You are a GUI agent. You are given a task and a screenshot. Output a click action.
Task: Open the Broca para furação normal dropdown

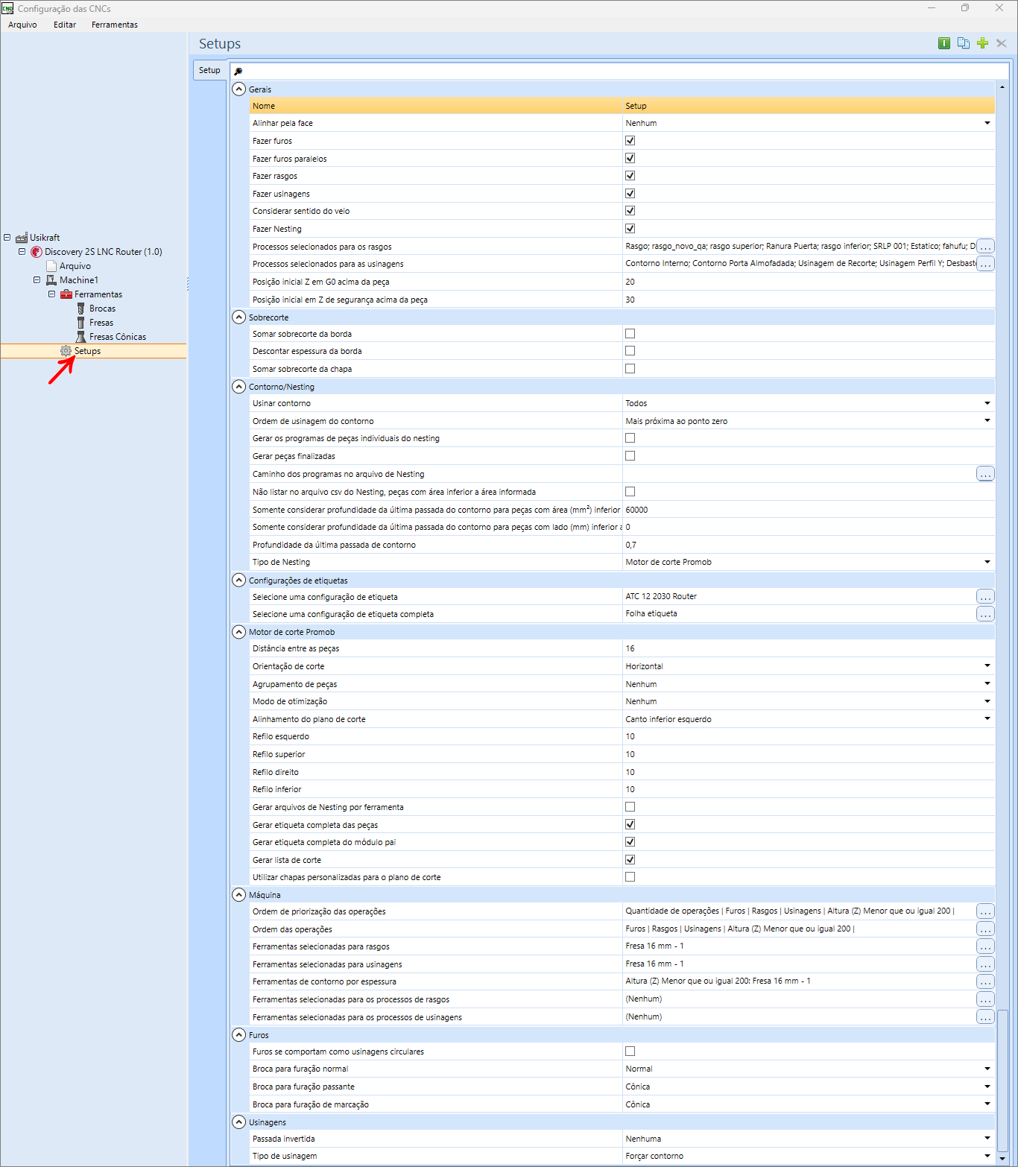pyautogui.click(x=987, y=1069)
